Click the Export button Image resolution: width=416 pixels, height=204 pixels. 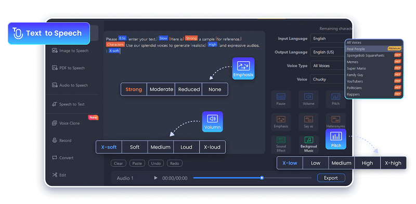pos(331,178)
